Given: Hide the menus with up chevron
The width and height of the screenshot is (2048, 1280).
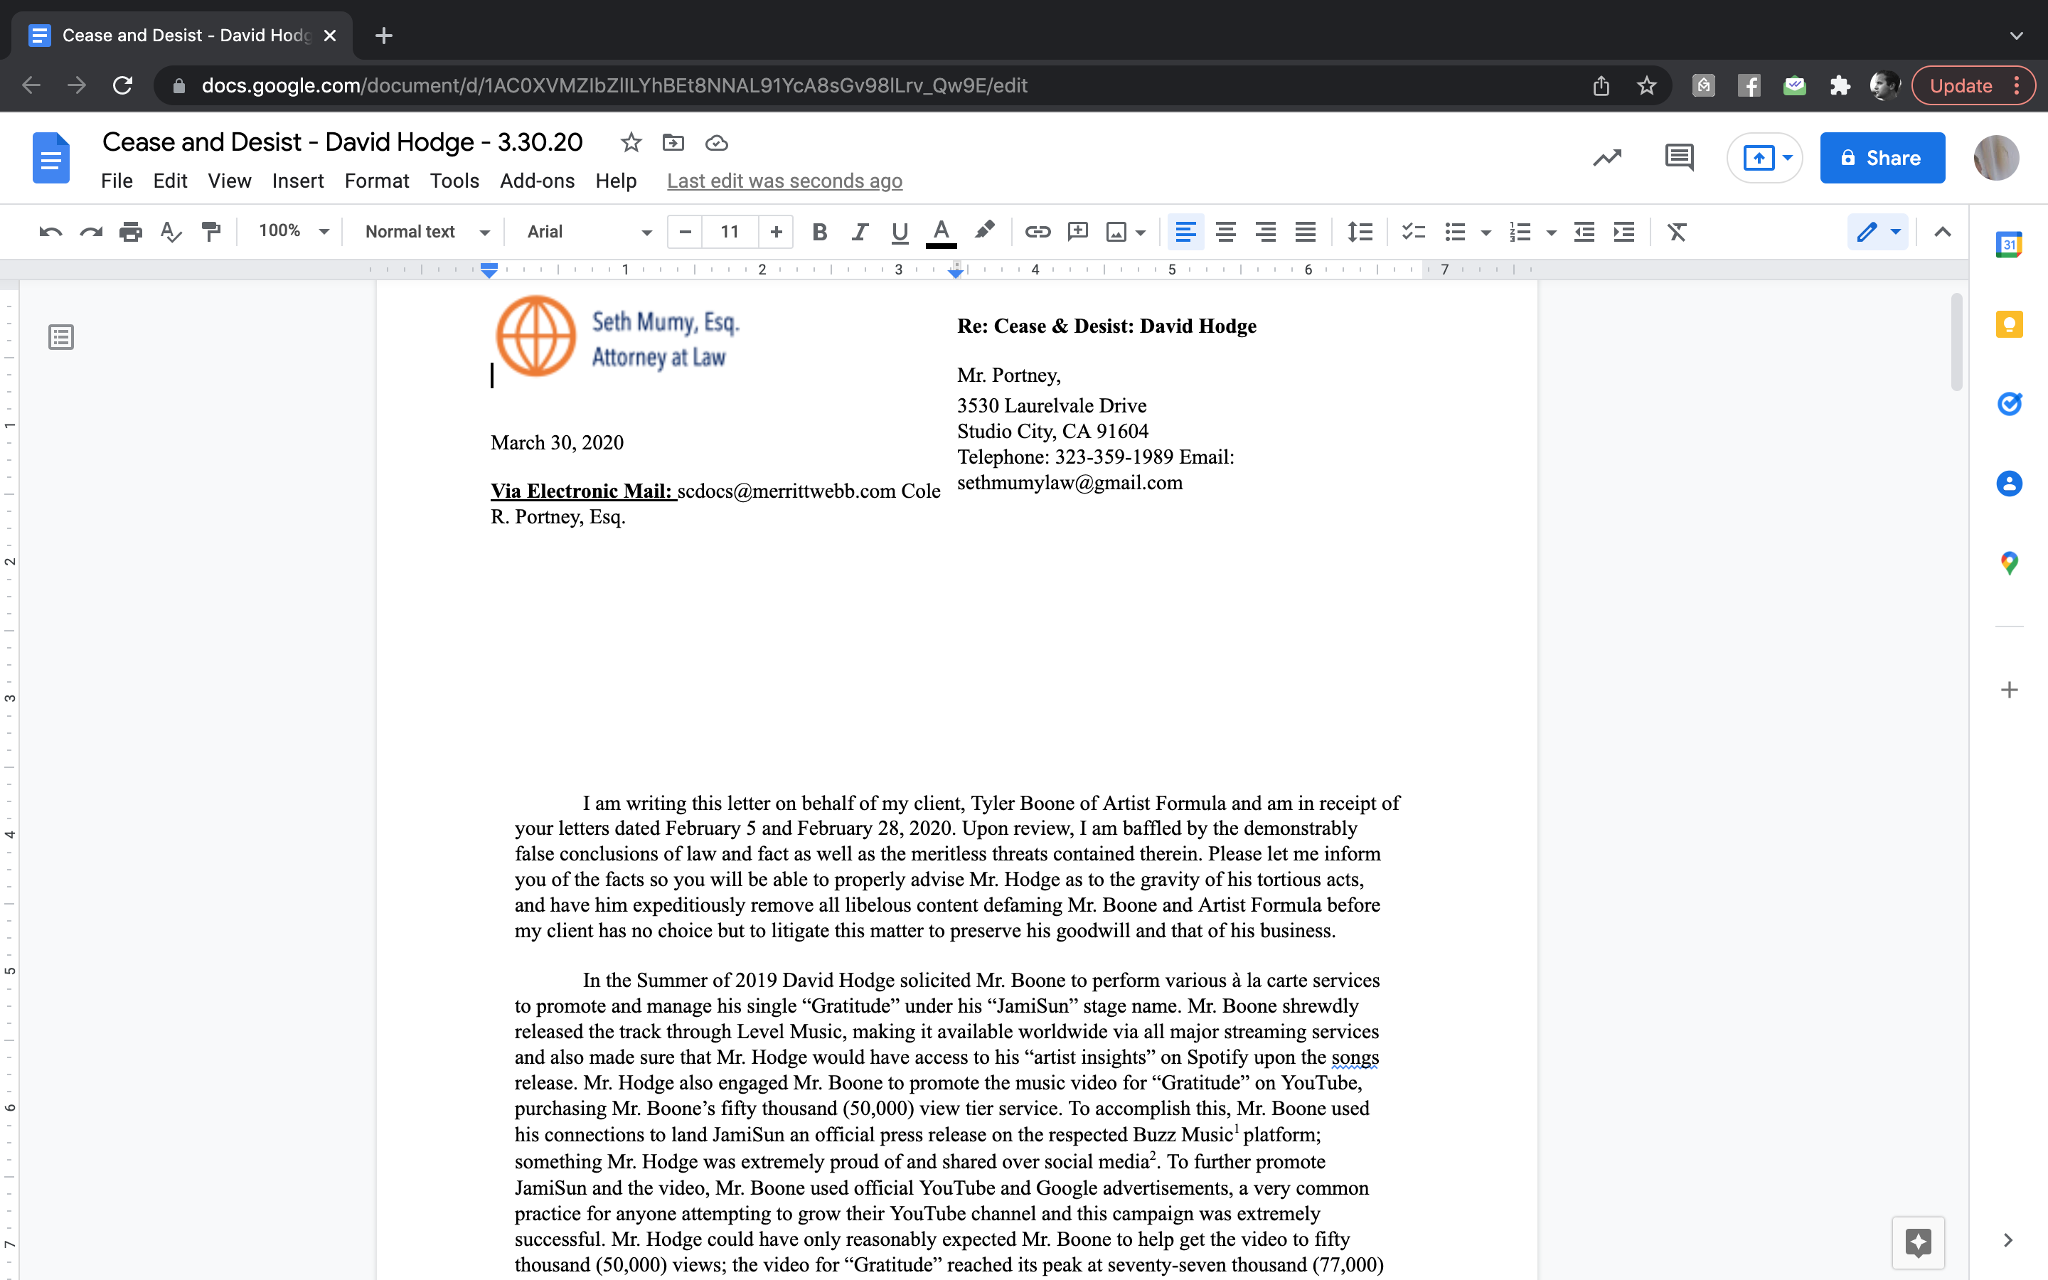Looking at the screenshot, I should [x=1943, y=232].
